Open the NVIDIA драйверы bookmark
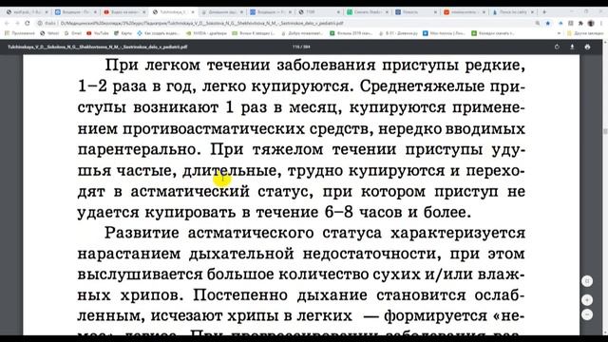 [x=207, y=33]
